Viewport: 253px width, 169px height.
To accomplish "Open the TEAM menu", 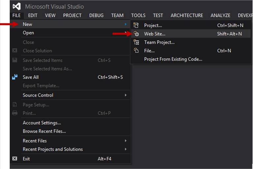I will coord(117,15).
